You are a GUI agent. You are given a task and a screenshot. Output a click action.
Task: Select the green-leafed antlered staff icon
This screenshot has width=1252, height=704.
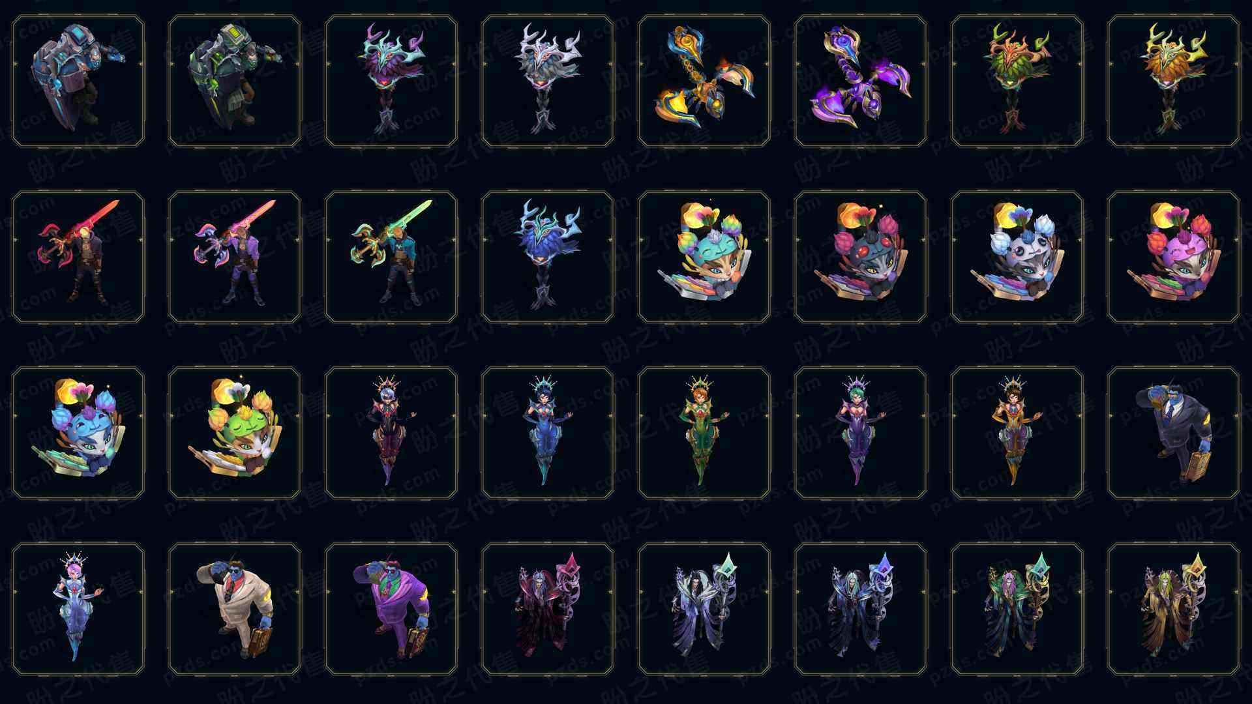coord(1017,81)
